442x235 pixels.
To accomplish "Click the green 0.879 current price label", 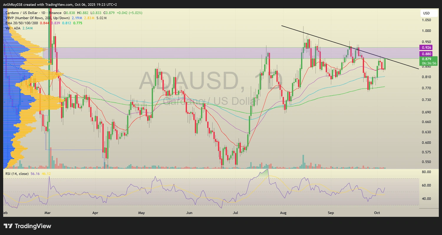I will coord(427,59).
